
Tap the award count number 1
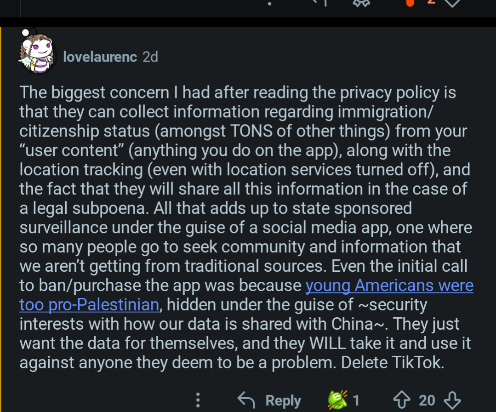click(356, 400)
